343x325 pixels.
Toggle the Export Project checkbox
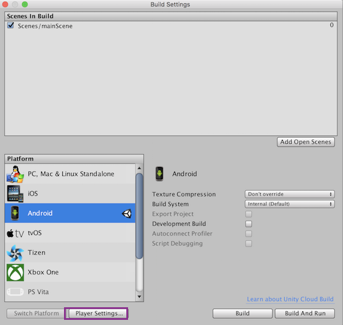249,214
